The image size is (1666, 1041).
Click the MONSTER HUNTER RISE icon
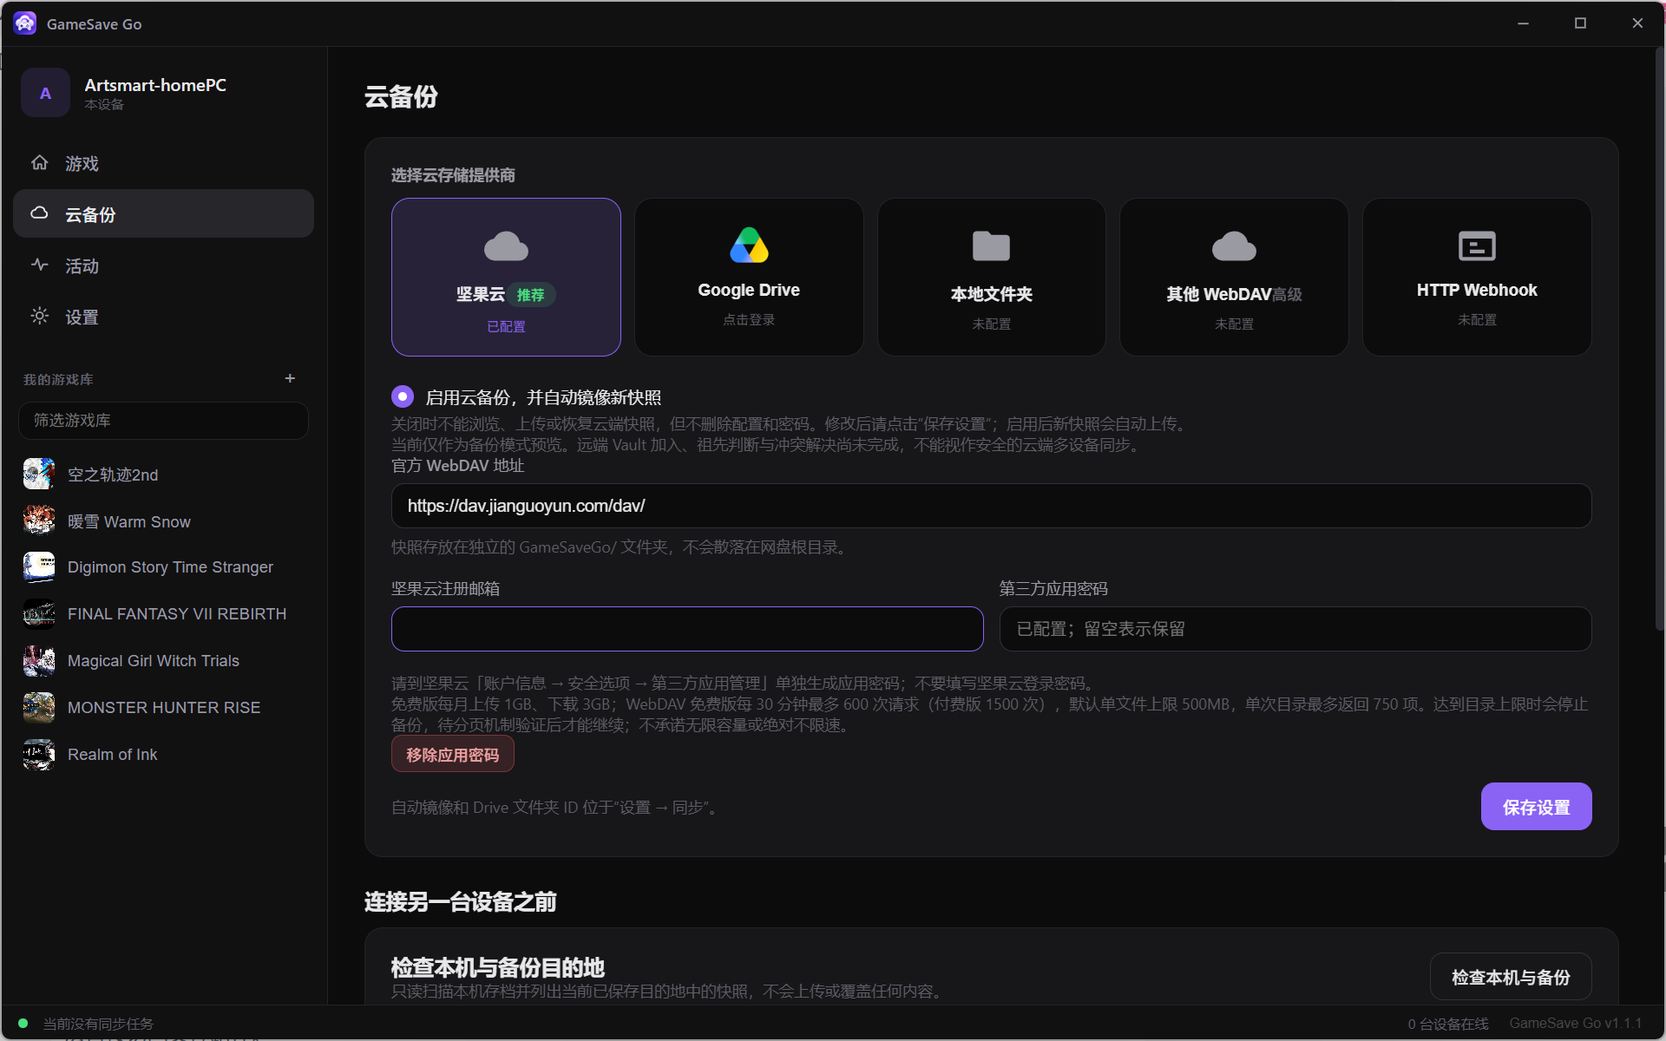39,708
